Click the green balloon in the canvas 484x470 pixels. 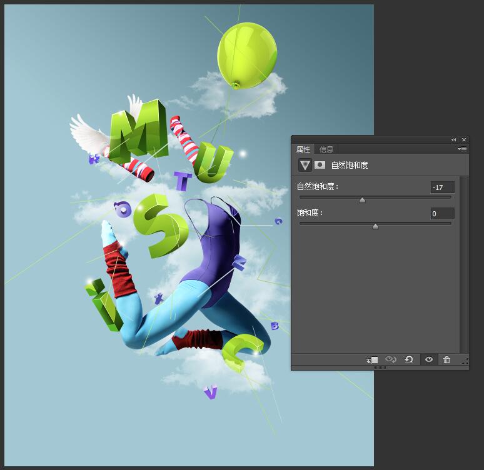(247, 56)
